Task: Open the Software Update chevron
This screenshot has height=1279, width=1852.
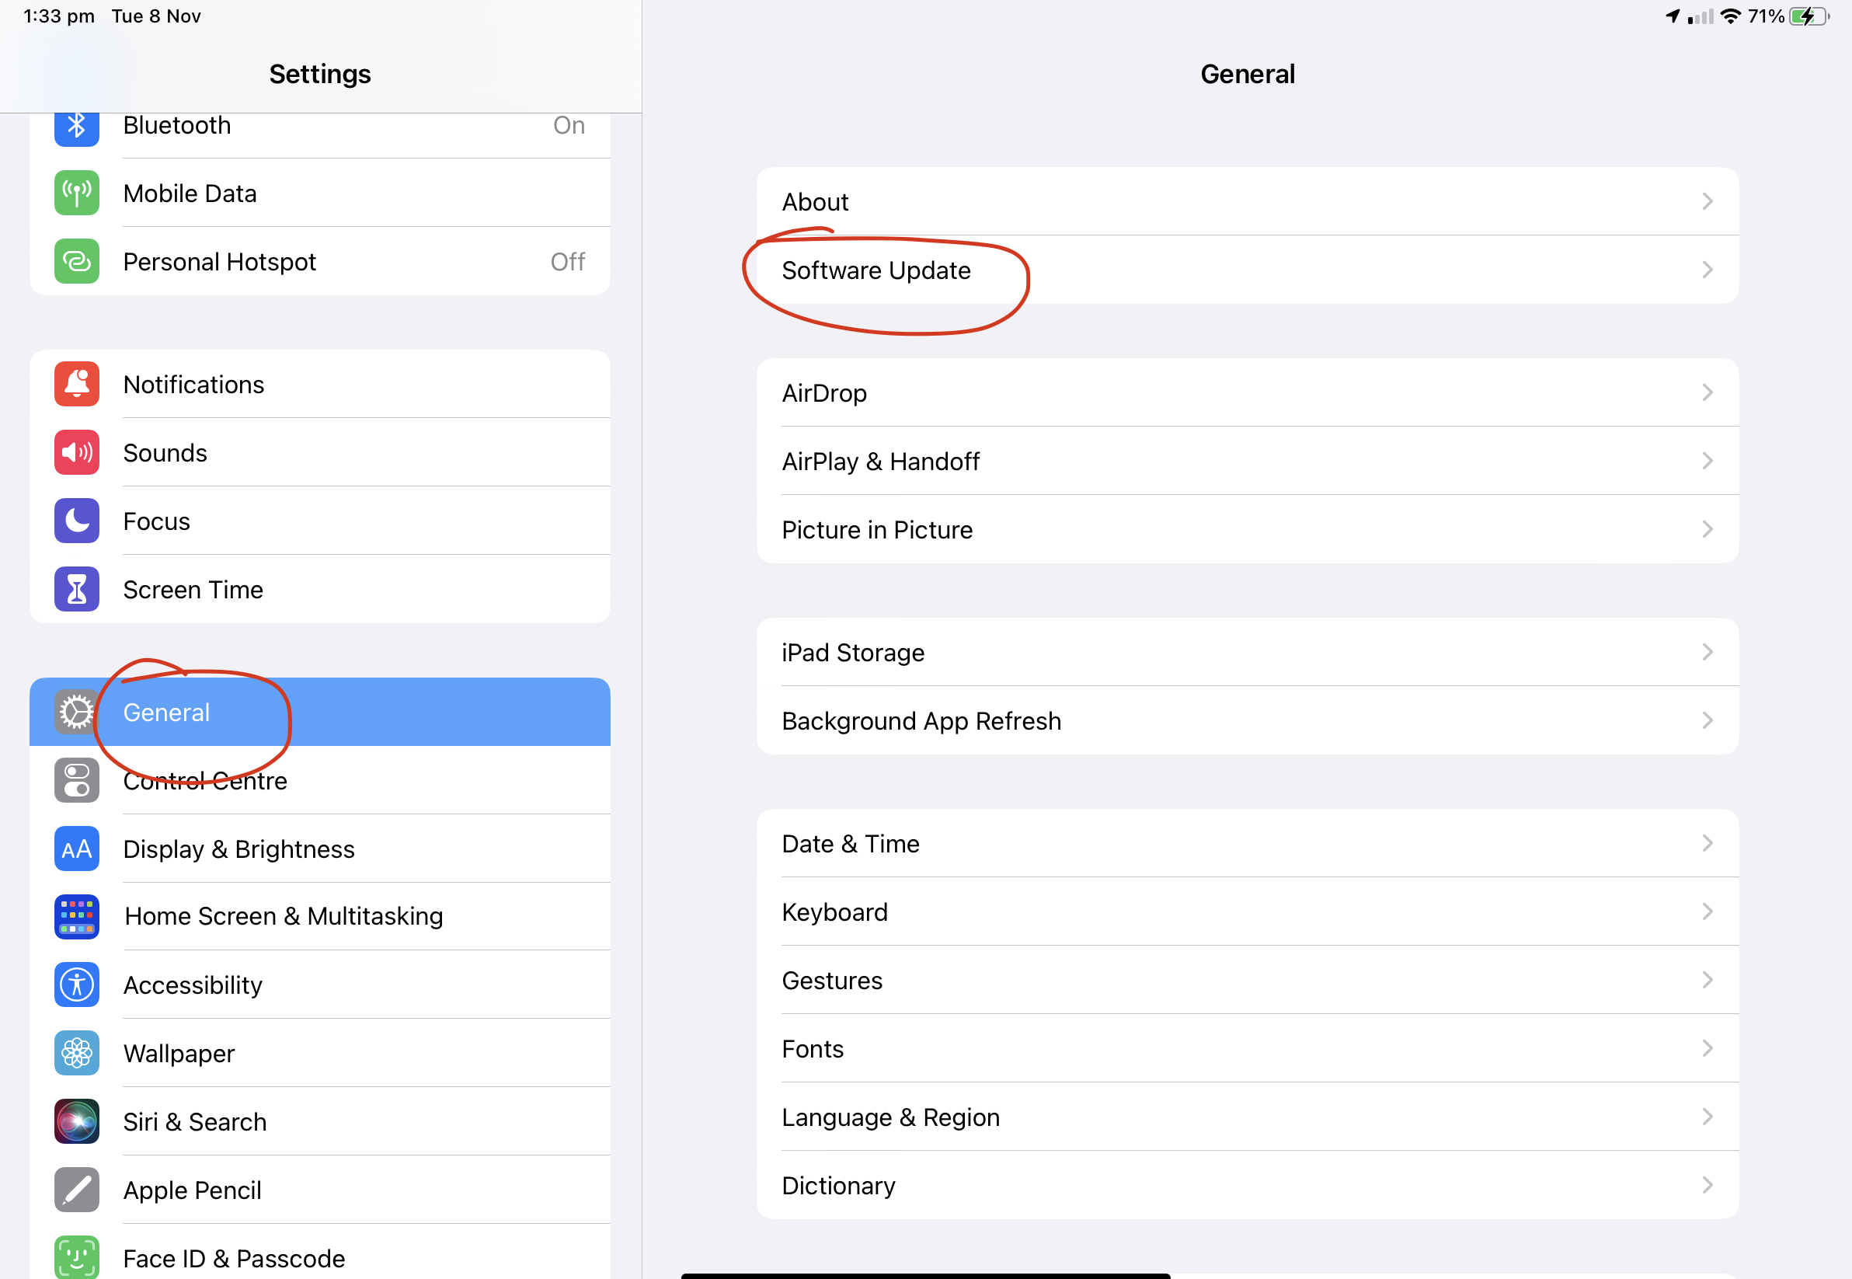Action: click(1707, 270)
